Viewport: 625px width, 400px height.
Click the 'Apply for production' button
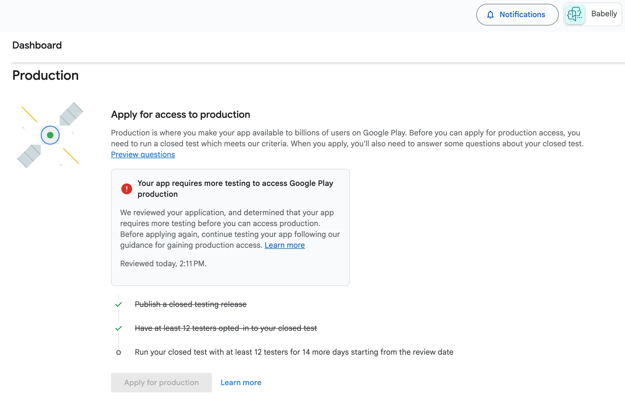[161, 382]
